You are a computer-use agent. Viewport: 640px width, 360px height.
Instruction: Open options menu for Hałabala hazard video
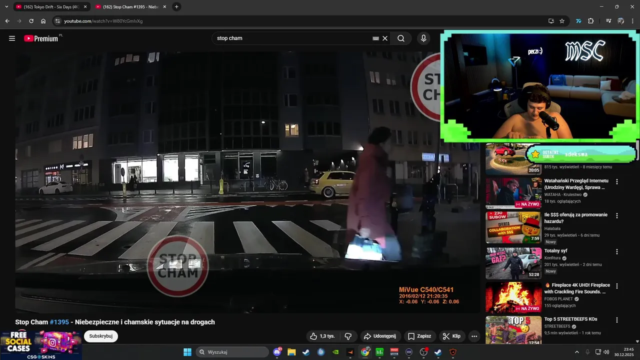(x=617, y=216)
